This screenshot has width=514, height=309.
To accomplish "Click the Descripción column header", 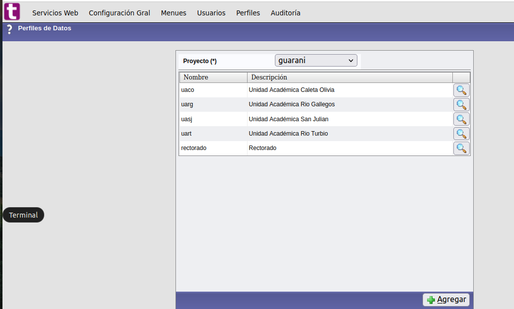I will pos(269,77).
